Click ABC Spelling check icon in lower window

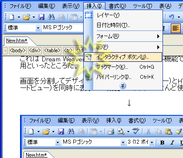136,131
